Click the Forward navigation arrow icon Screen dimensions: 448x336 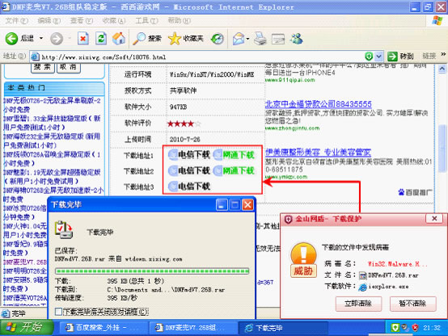[x=57, y=39]
